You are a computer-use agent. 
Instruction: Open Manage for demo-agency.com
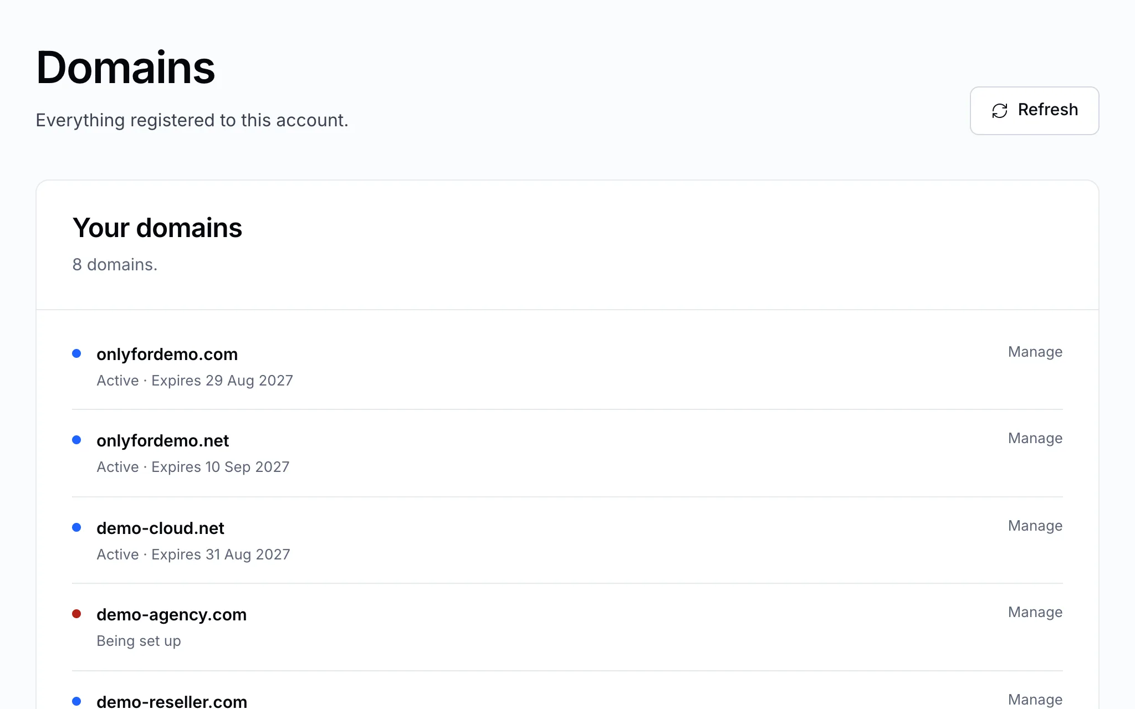[1035, 612]
